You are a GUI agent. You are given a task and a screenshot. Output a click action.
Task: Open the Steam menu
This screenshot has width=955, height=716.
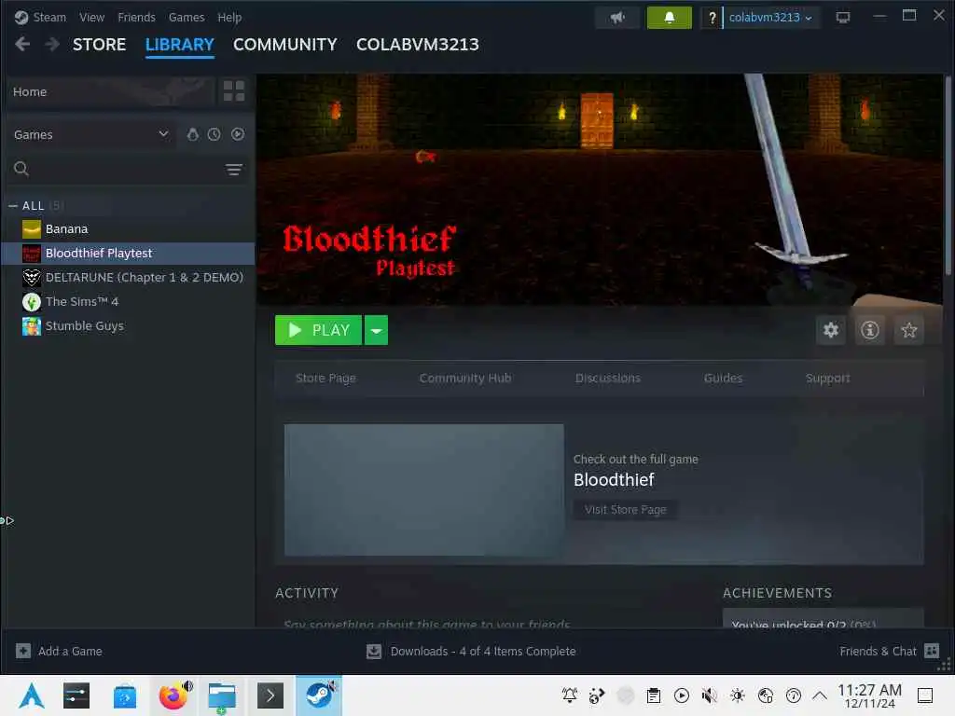click(x=49, y=18)
